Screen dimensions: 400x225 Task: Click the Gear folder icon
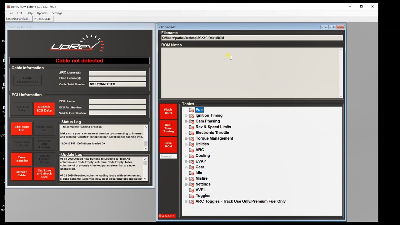click(x=192, y=167)
